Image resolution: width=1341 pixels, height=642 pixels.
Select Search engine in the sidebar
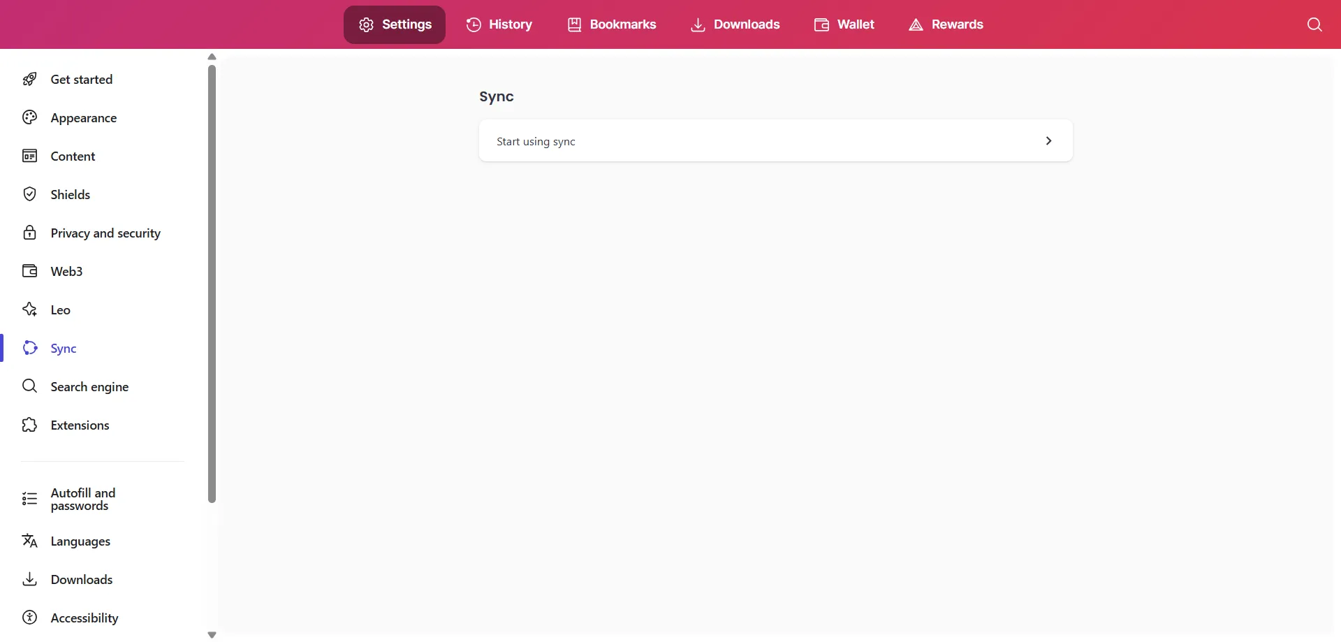(x=89, y=386)
